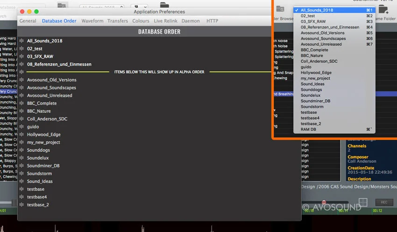Click the drag handle for Avosound_Soundscapes
Image resolution: width=397 pixels, height=232 pixels.
tap(21, 88)
